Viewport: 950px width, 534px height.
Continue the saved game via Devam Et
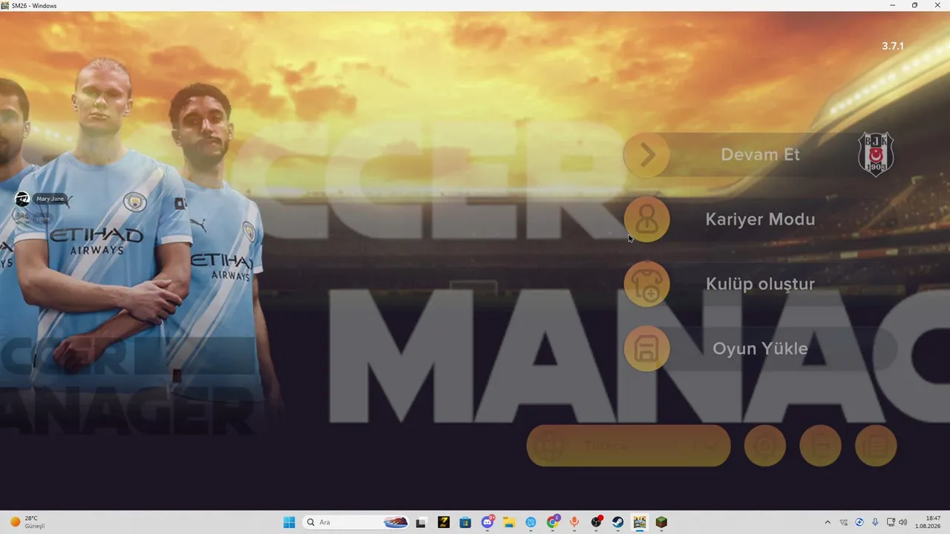(x=760, y=155)
